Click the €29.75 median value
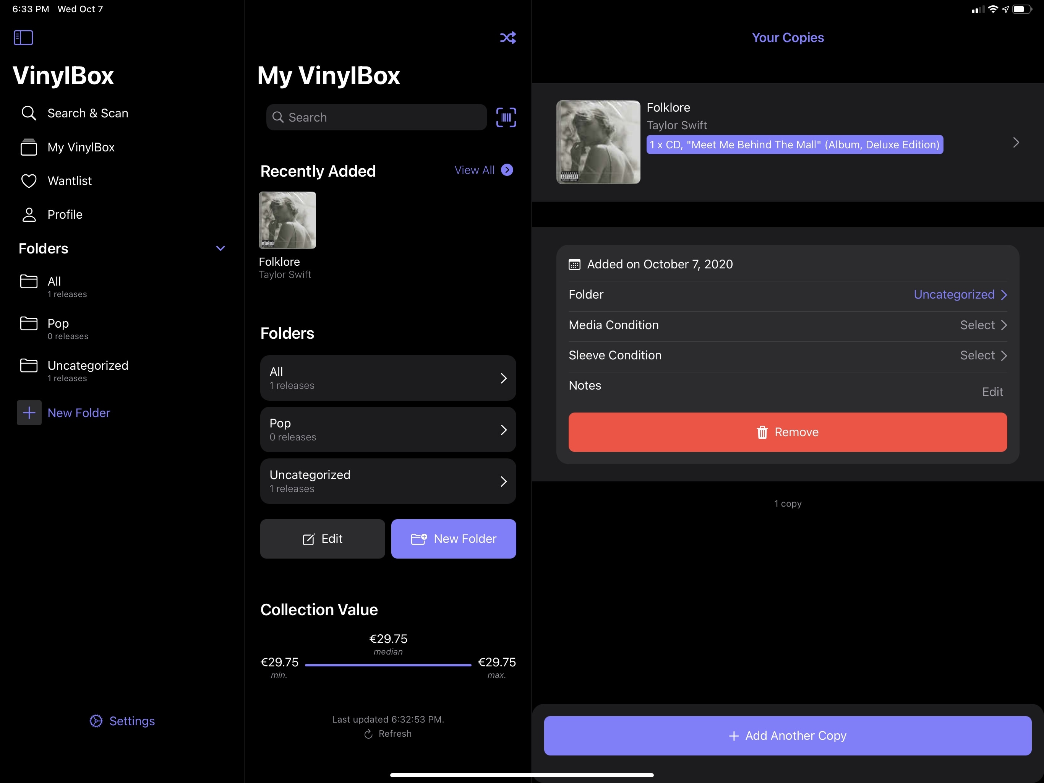 click(388, 639)
